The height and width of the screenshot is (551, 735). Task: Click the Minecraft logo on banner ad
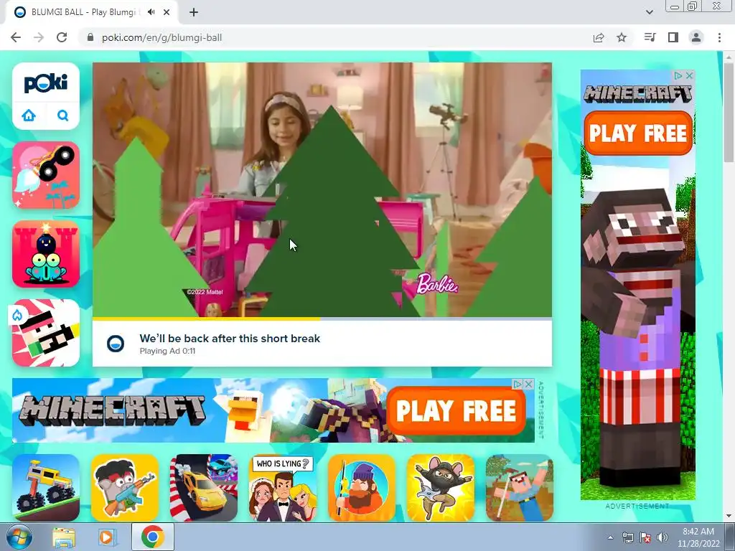pos(113,410)
